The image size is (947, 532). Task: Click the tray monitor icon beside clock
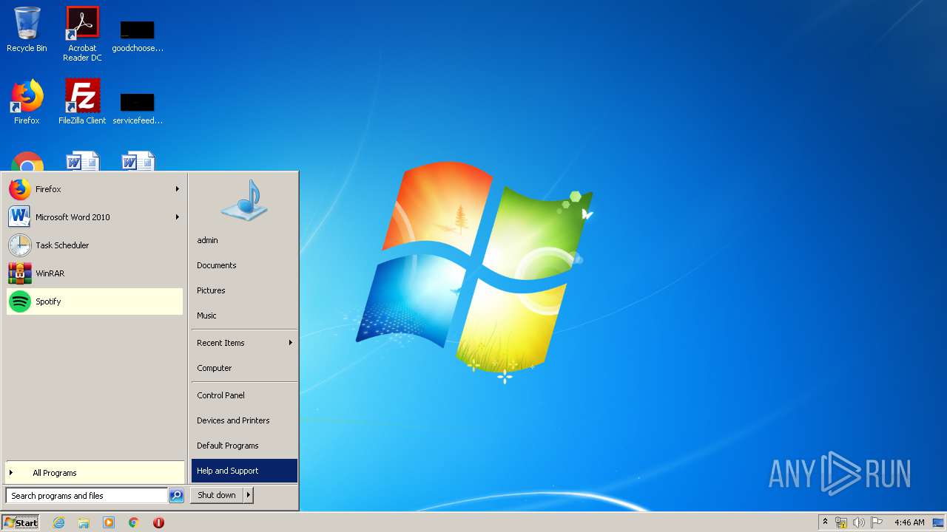click(x=938, y=522)
